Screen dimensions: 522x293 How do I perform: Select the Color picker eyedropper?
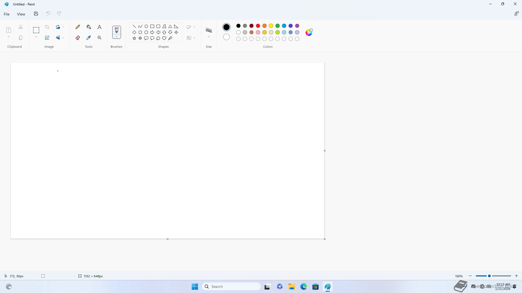(89, 38)
